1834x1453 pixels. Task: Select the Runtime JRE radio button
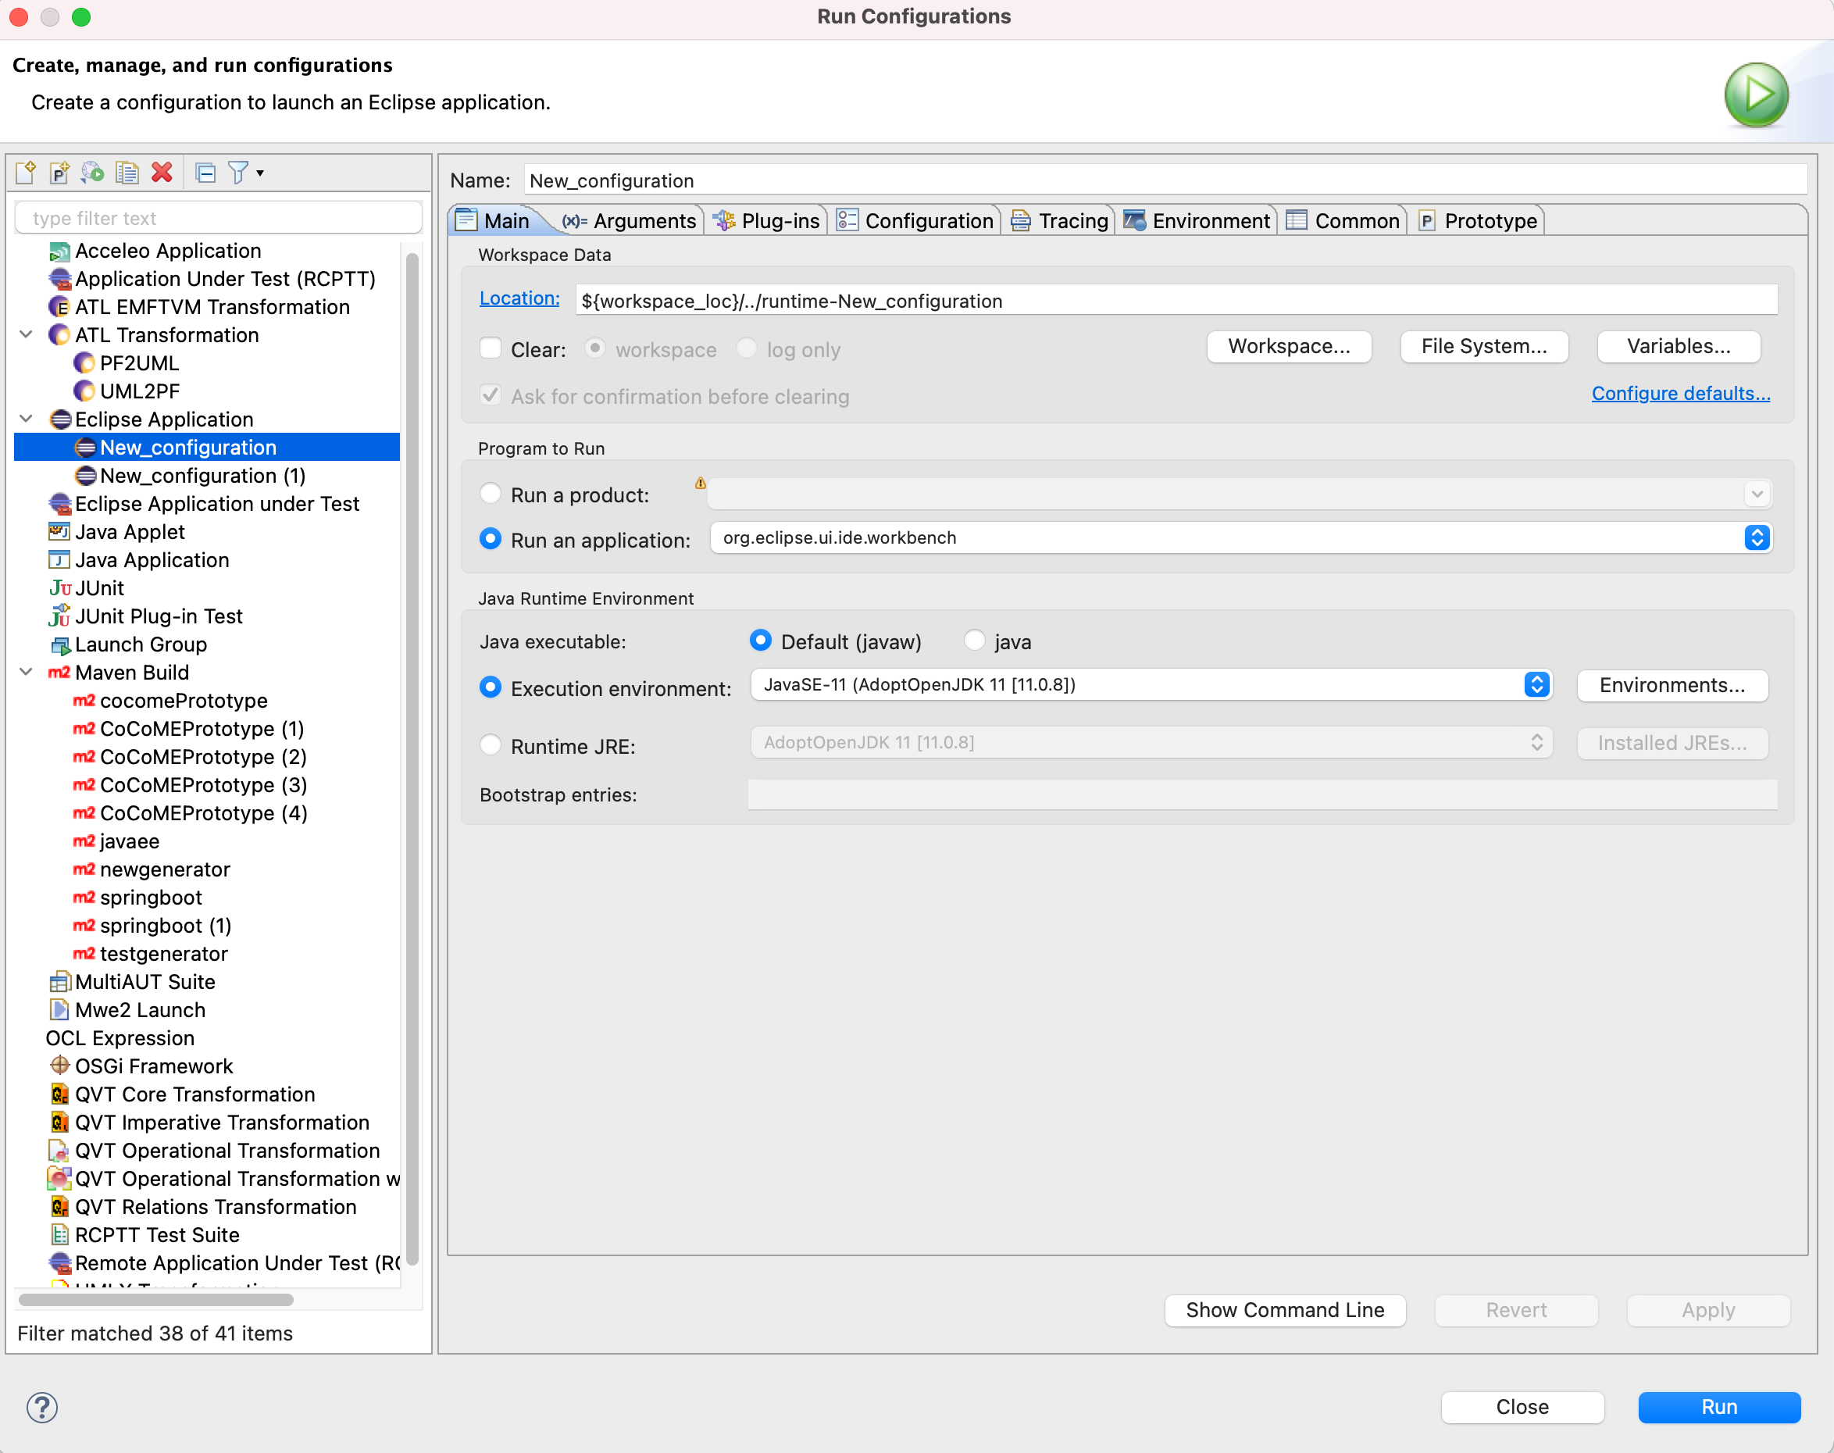490,744
